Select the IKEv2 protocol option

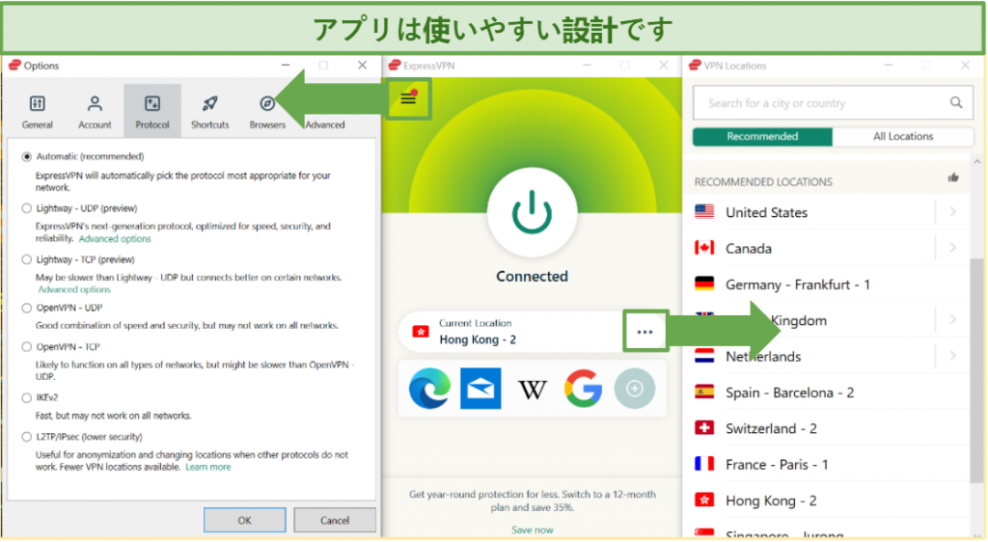(x=26, y=398)
